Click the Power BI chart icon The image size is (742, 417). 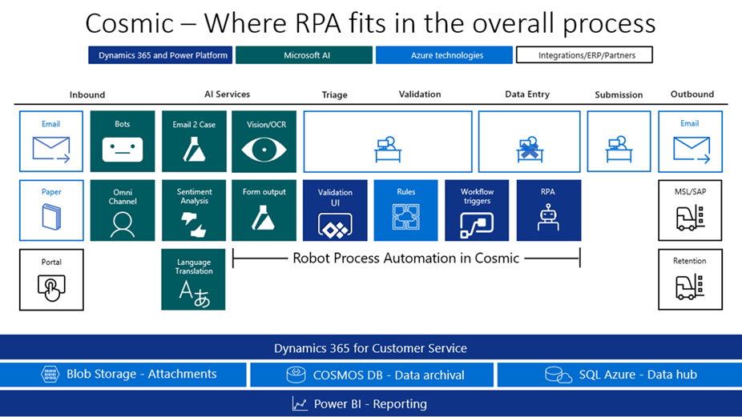pyautogui.click(x=300, y=403)
